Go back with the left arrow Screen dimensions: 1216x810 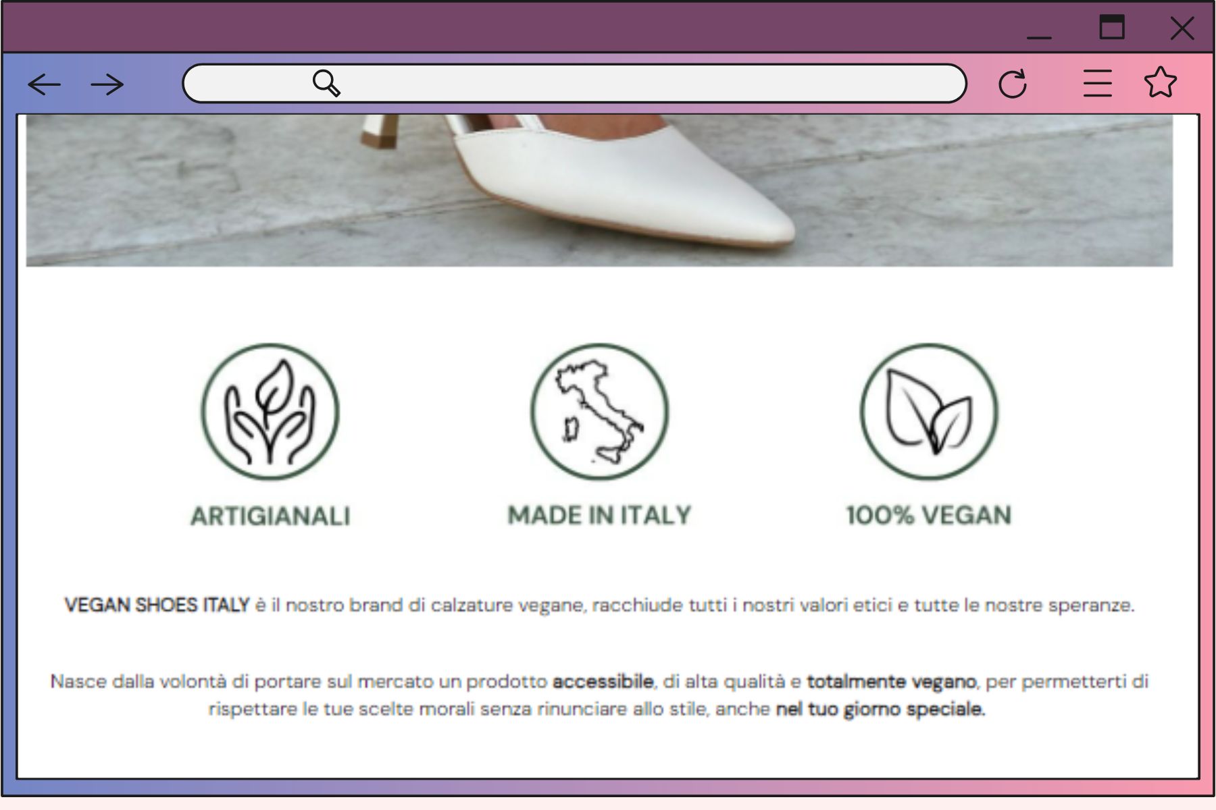44,84
